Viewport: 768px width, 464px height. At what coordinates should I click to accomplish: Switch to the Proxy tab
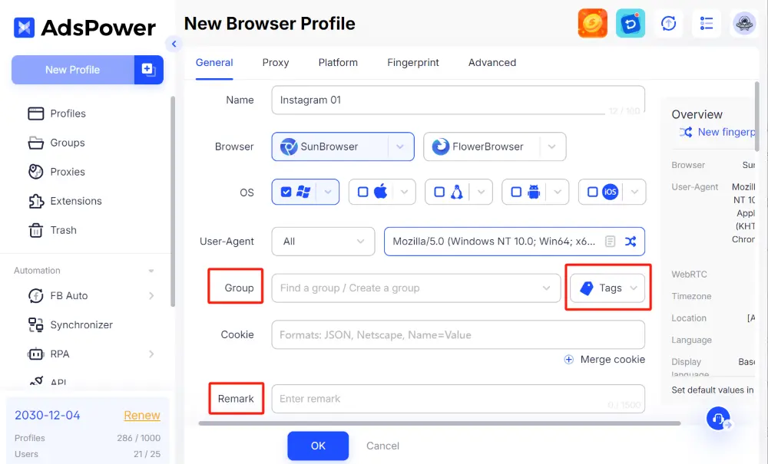point(275,63)
